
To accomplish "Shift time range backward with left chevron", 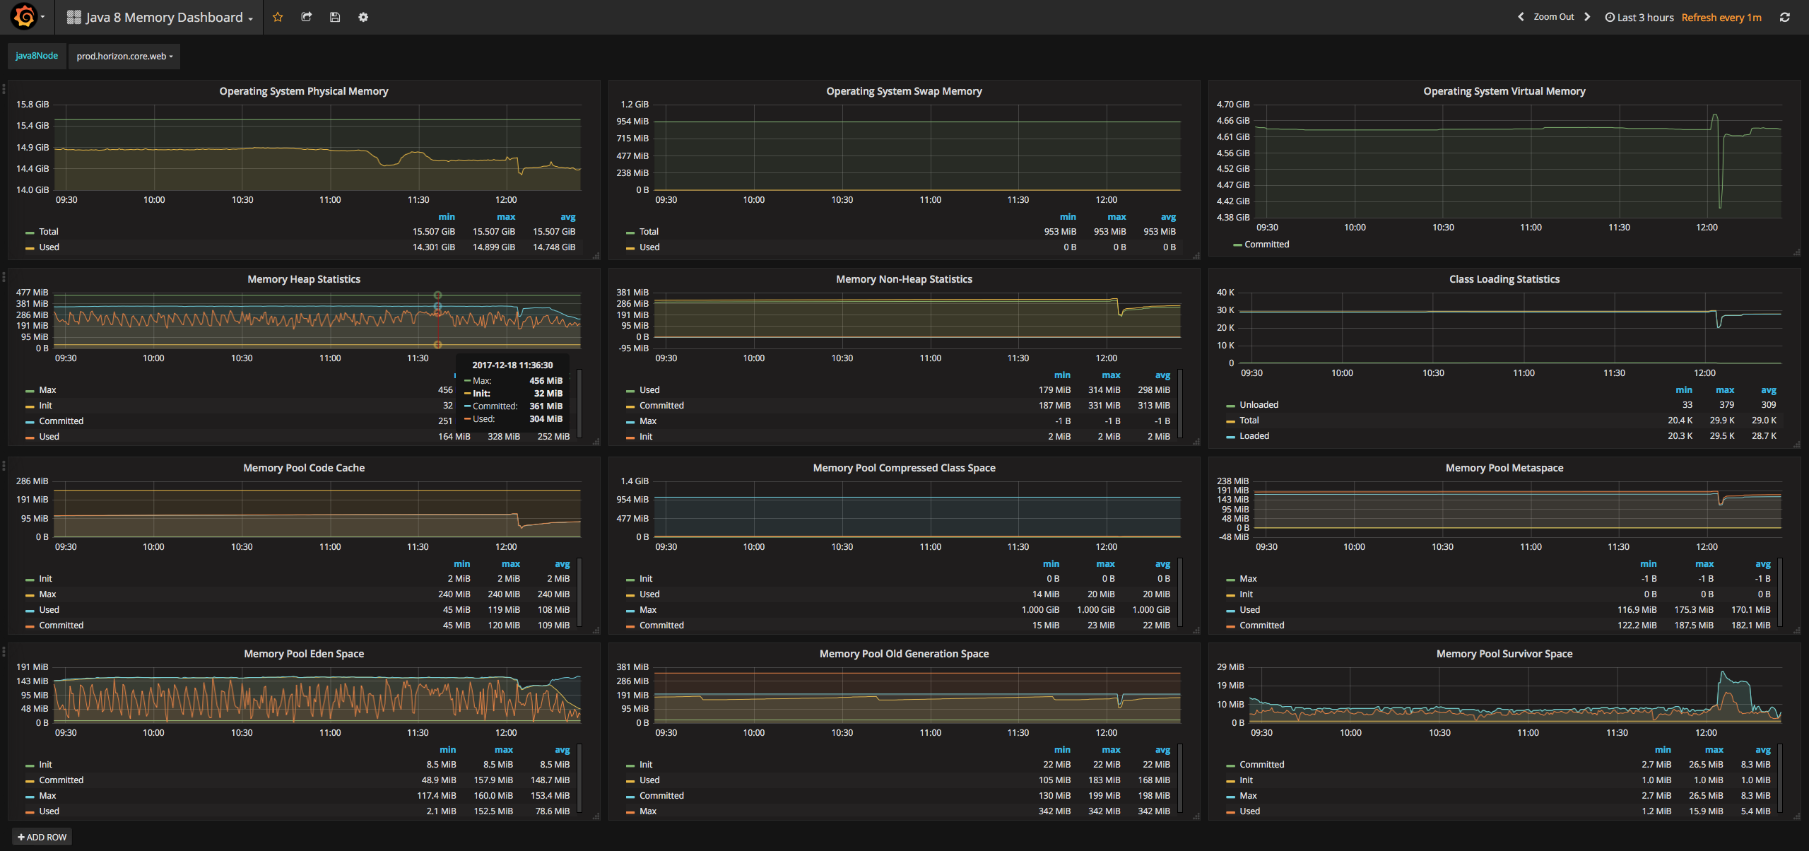I will 1521,17.
